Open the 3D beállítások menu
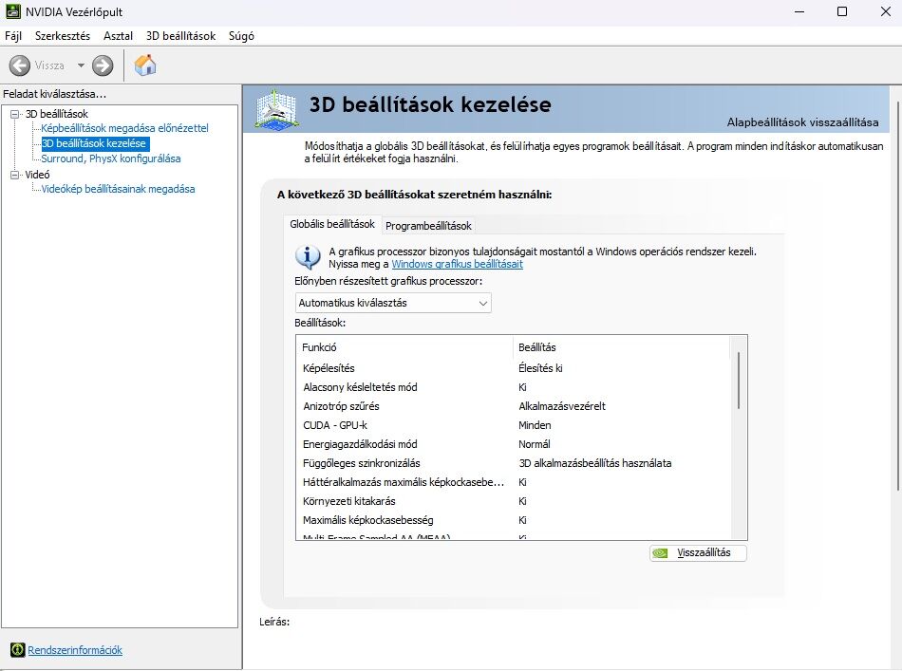This screenshot has width=902, height=671. click(x=180, y=36)
